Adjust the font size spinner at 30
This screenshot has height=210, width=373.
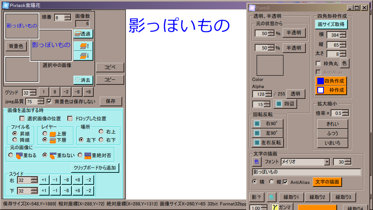348,162
